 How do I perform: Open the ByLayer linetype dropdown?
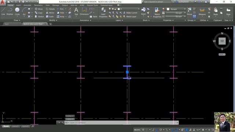pos(176,16)
